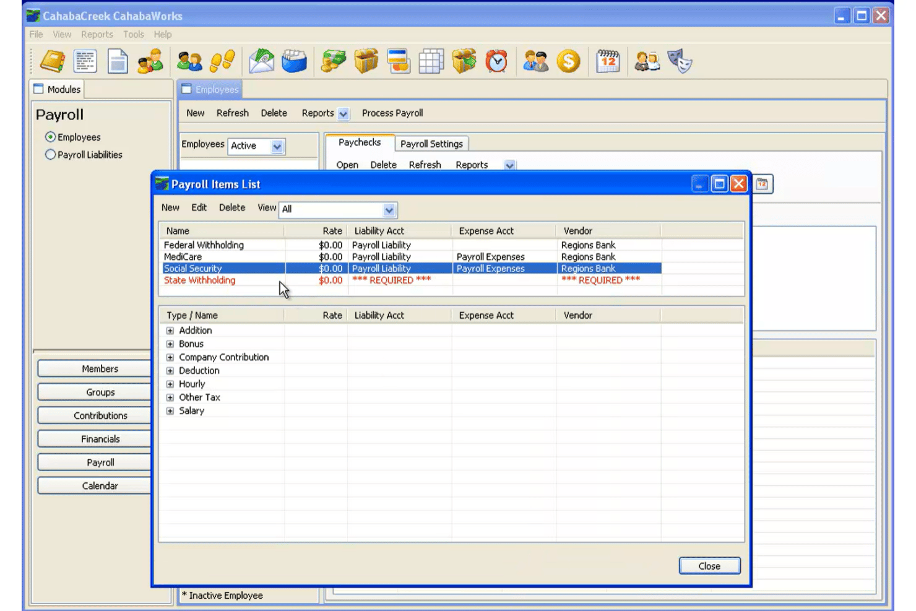Click the theater masks icon

pyautogui.click(x=680, y=61)
